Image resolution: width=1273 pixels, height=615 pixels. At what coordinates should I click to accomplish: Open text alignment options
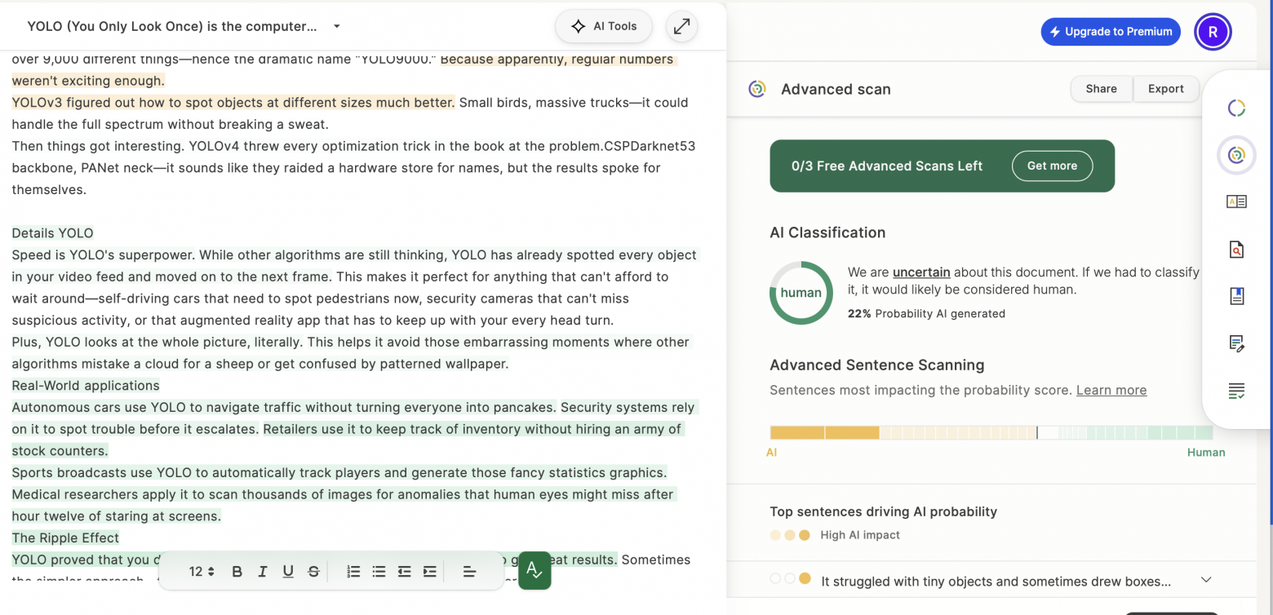coord(469,572)
